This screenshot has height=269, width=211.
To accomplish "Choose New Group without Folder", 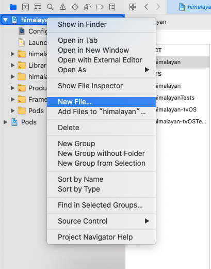I will point(102,153).
